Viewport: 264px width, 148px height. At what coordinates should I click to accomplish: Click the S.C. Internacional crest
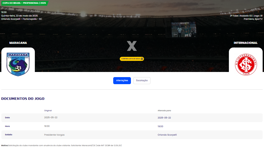click(x=246, y=65)
